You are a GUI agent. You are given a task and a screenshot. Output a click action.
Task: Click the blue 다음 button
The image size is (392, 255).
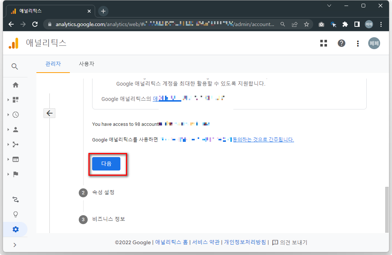click(106, 164)
